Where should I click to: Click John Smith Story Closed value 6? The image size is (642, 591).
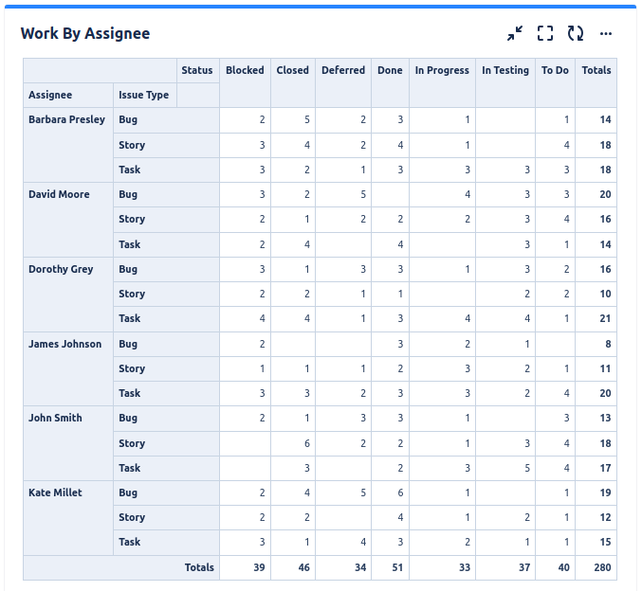293,444
